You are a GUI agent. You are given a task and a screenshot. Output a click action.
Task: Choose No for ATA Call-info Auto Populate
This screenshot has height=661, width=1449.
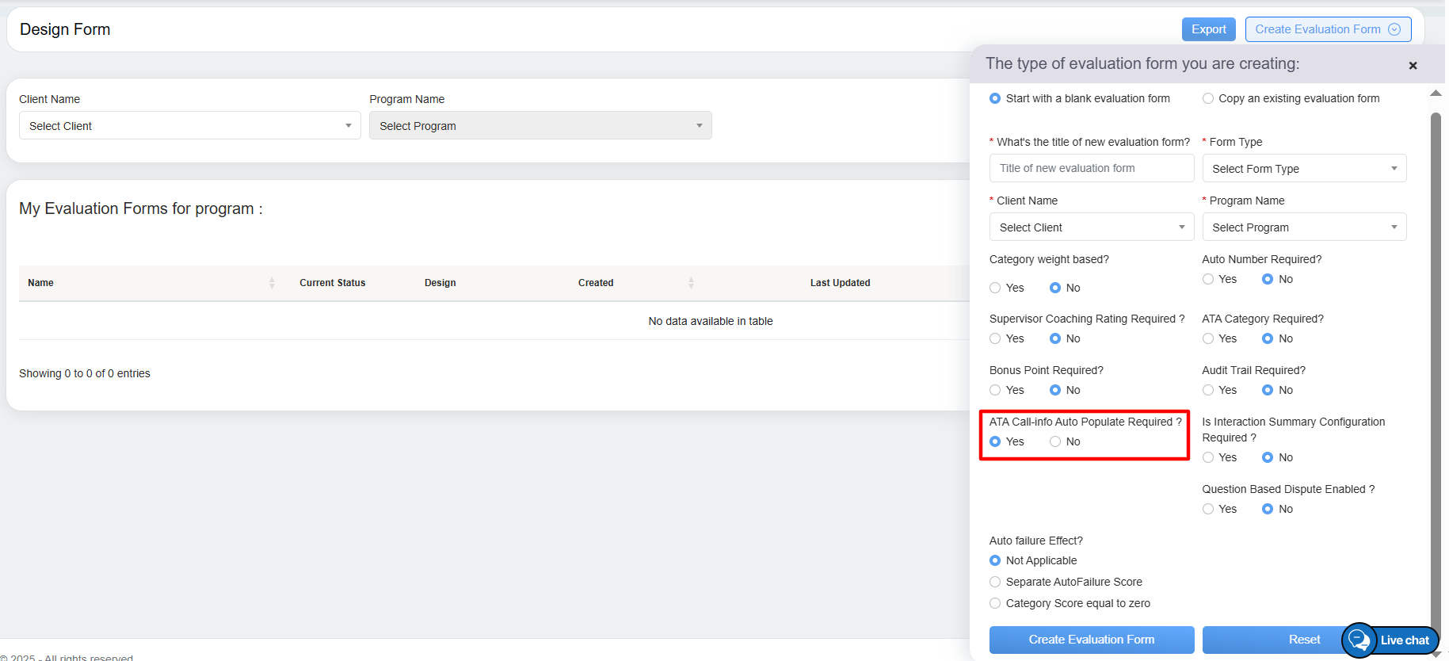1055,442
